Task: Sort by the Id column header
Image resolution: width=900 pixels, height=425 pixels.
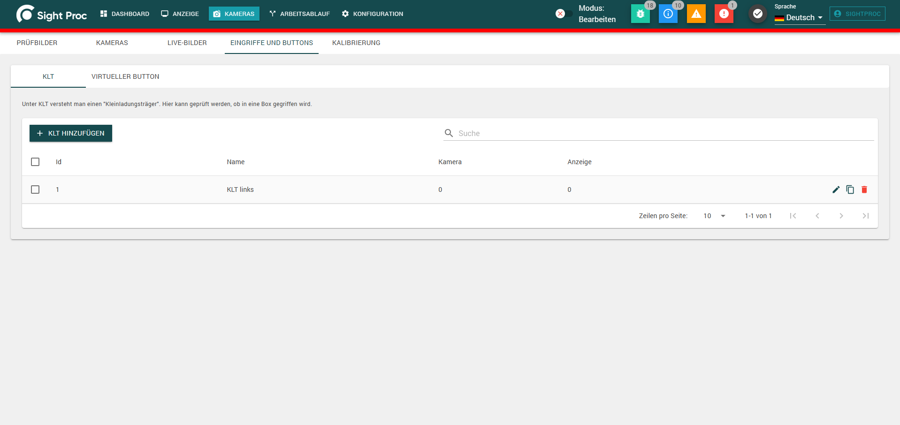Action: tap(59, 162)
